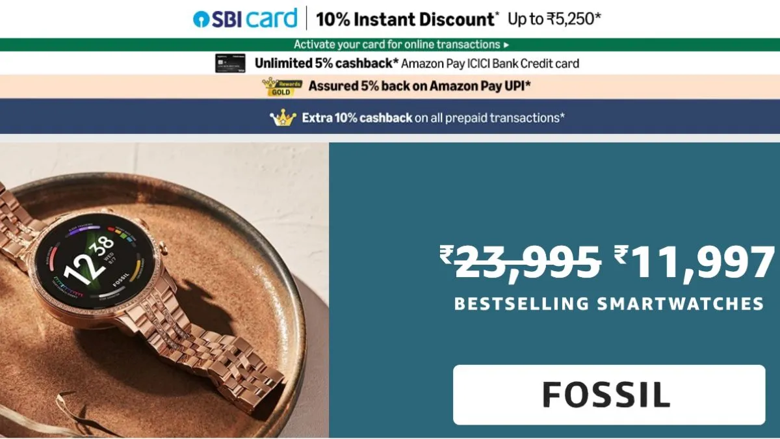Open Assured 5% back Amazon Pay UPI banner
The height and width of the screenshot is (439, 780).
tap(390, 86)
